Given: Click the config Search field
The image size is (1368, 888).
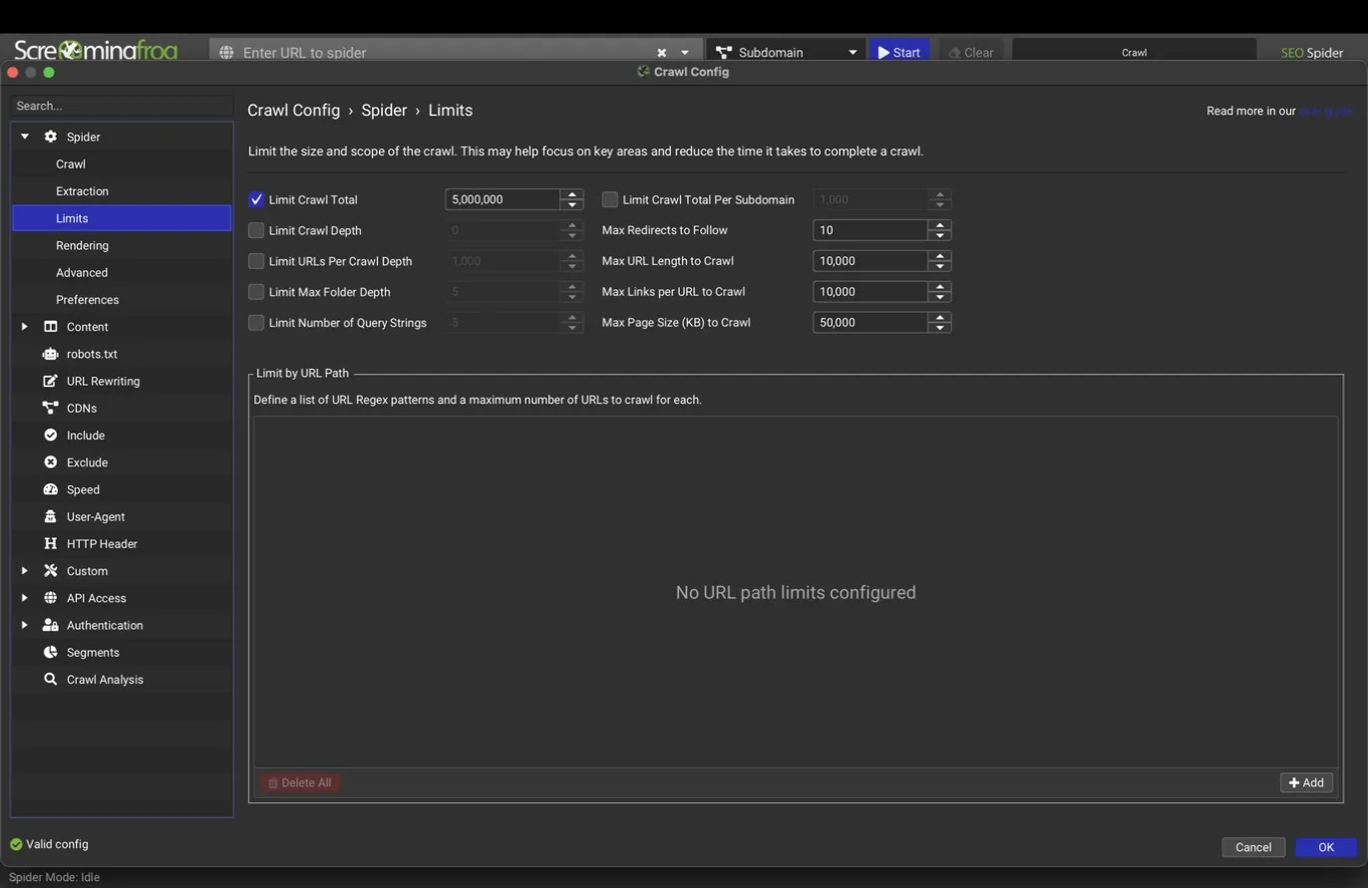Looking at the screenshot, I should coord(122,106).
